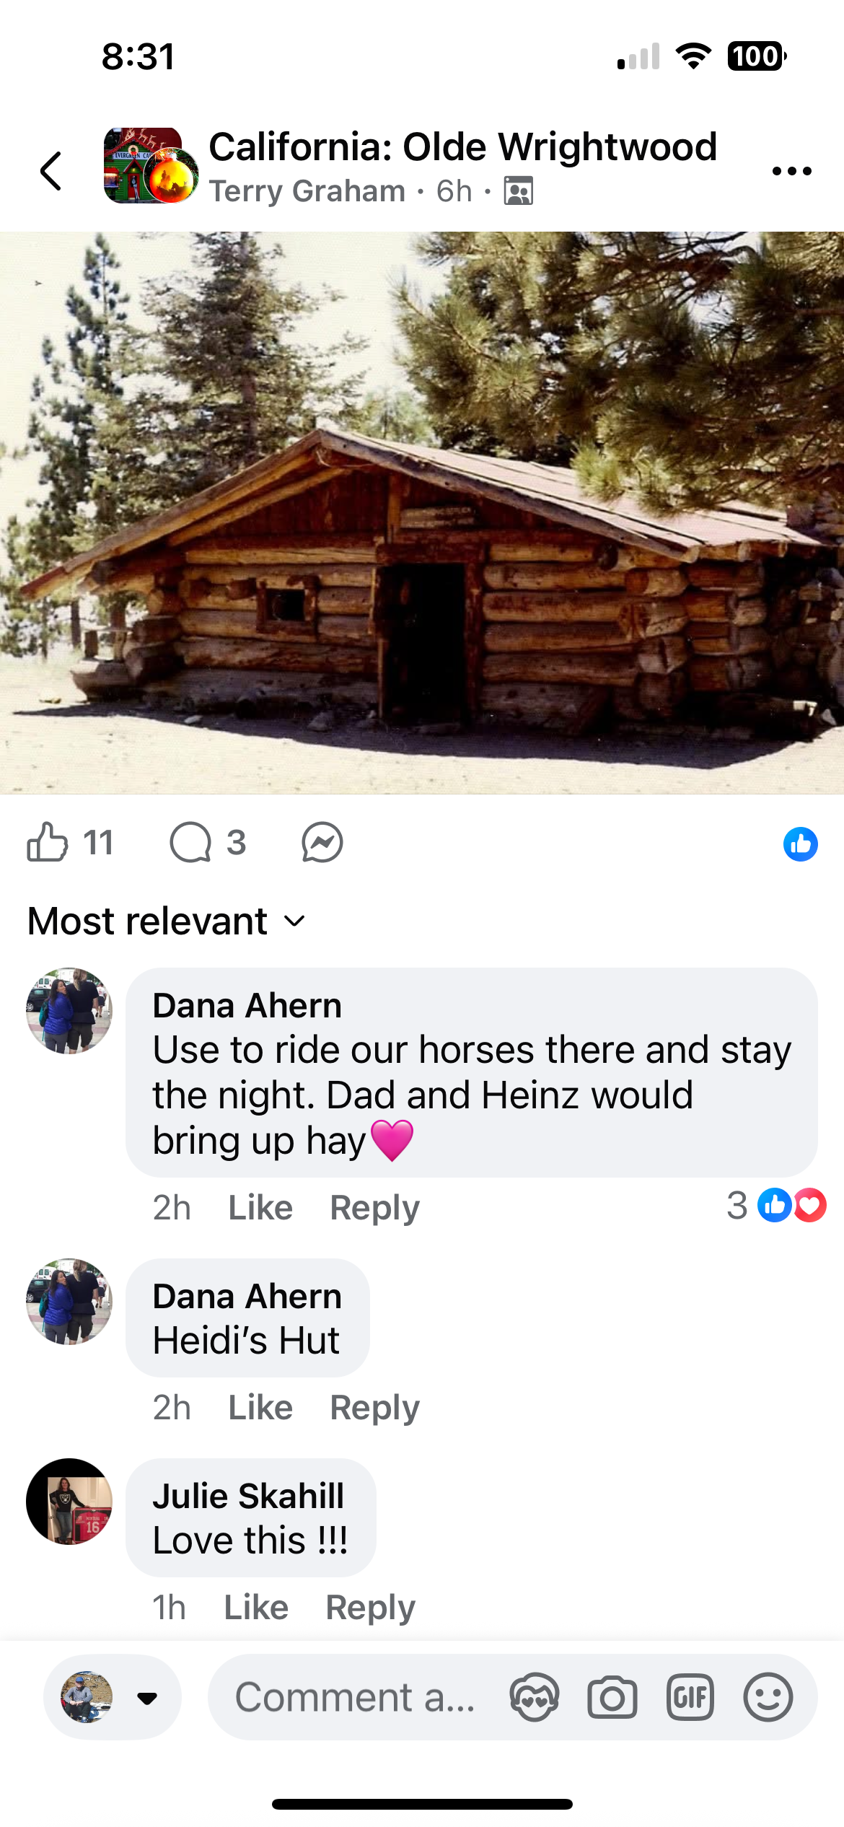The height and width of the screenshot is (1827, 844).
Task: Like the post with thumbs-up icon
Action: tap(48, 842)
